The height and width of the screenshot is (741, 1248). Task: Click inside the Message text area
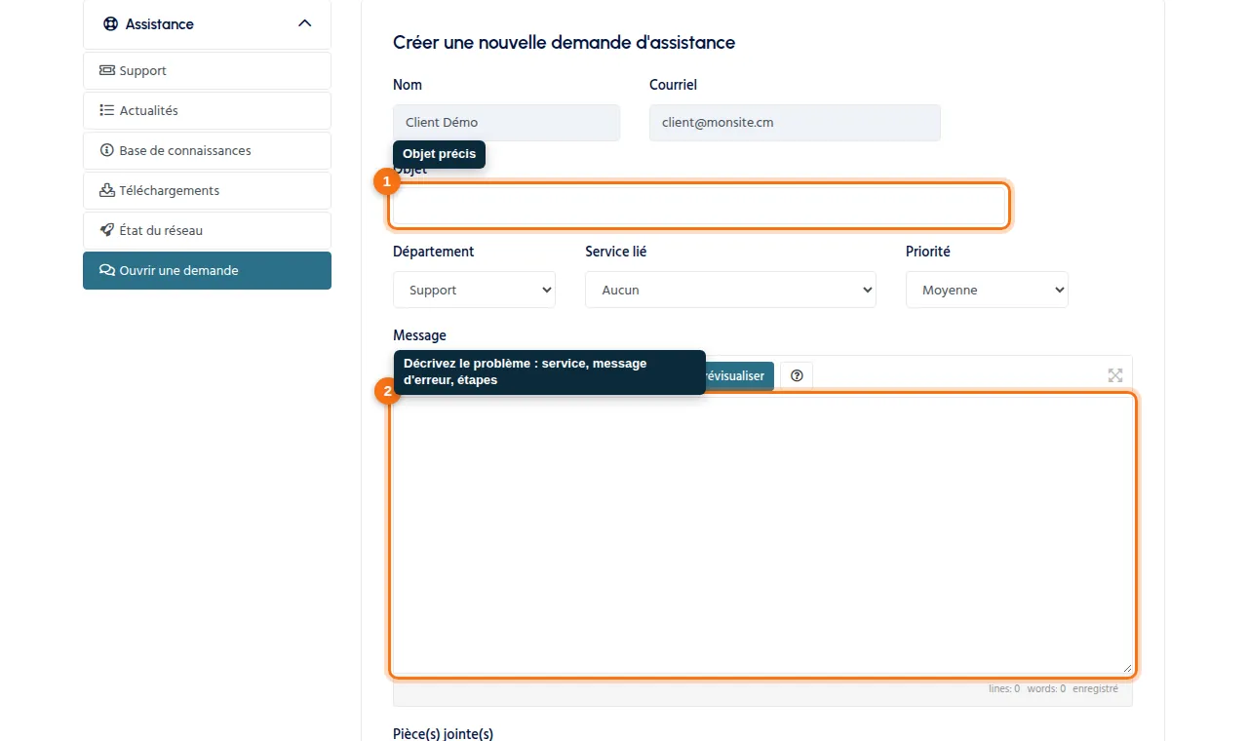click(762, 534)
